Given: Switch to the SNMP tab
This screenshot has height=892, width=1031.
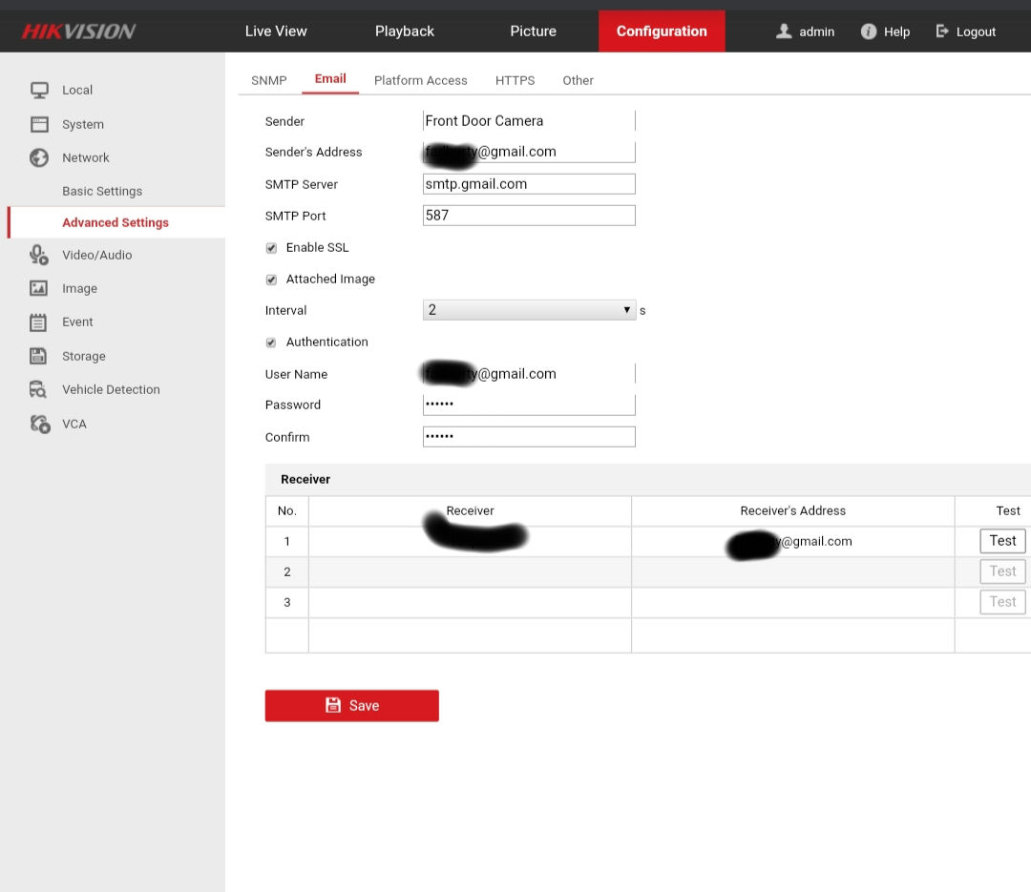Looking at the screenshot, I should pos(268,81).
